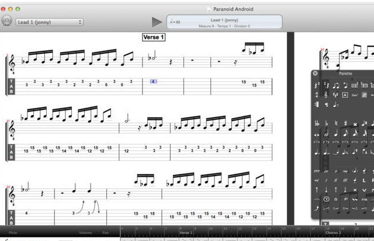The height and width of the screenshot is (241, 374).
Task: Click measure 12 half note in staff
Action: [127, 119]
